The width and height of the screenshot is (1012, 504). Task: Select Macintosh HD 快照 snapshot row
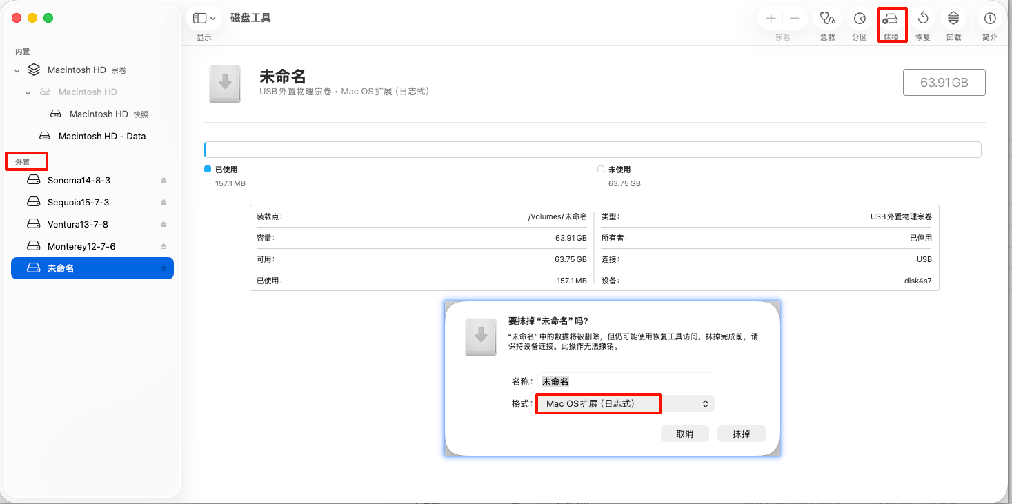tap(92, 114)
